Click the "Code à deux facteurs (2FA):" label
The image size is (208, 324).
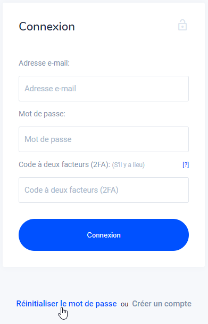(64, 164)
